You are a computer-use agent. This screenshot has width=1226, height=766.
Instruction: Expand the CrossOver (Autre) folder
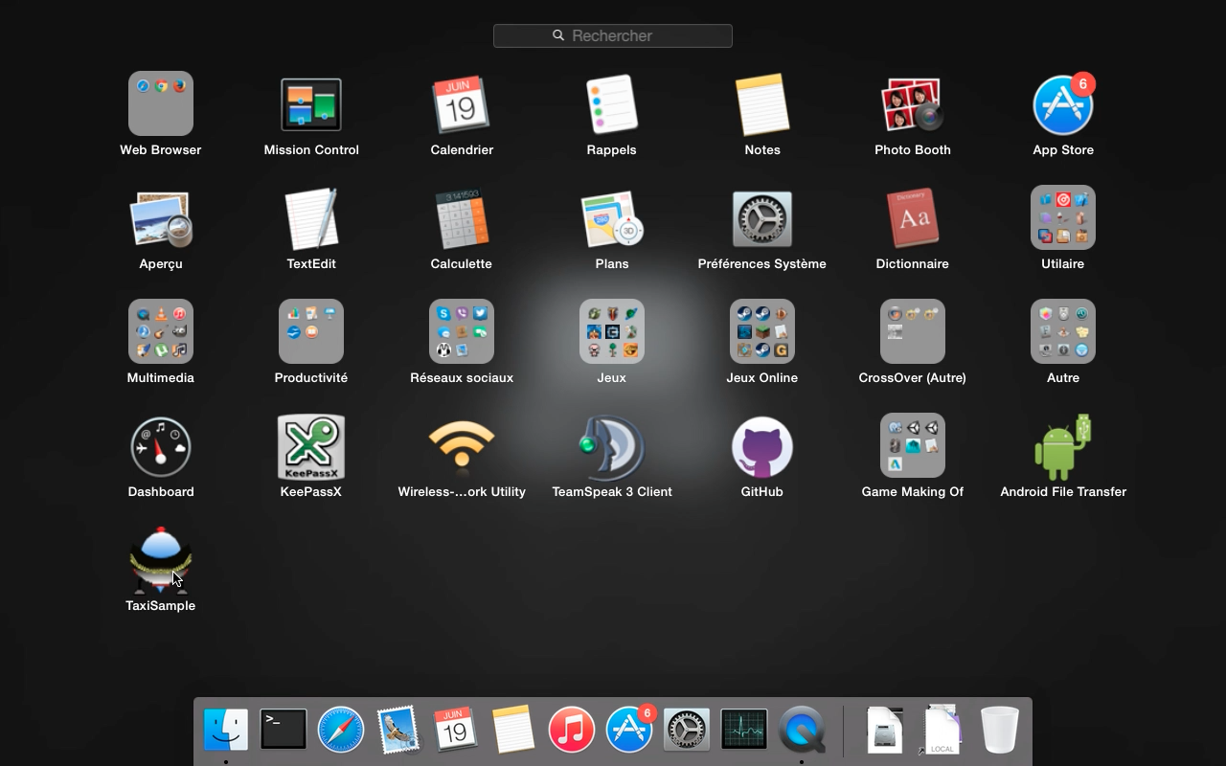912,332
